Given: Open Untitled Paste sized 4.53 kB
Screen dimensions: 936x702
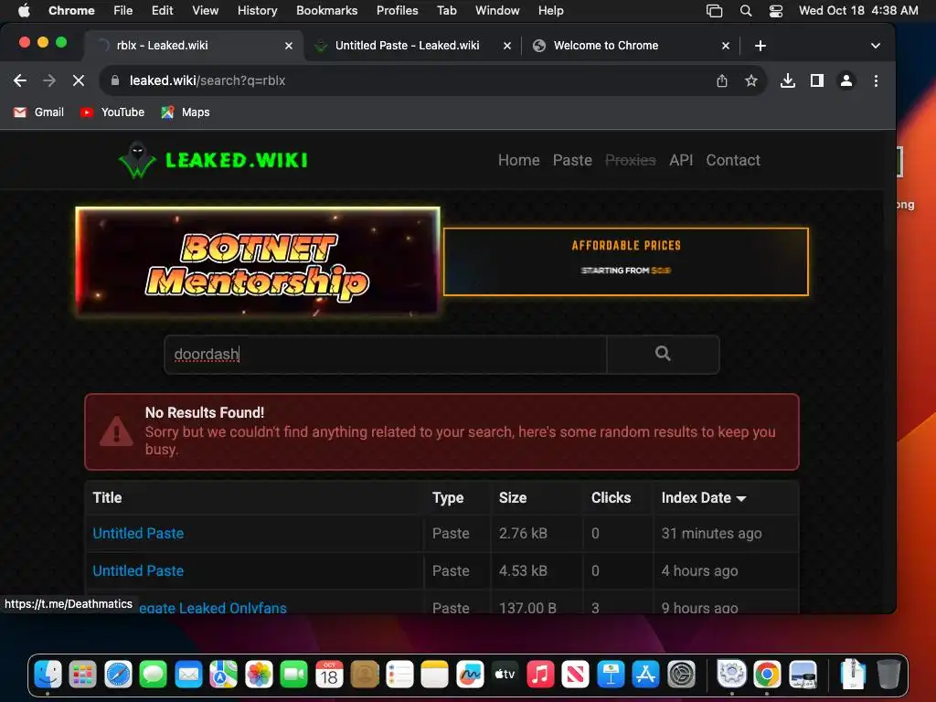Looking at the screenshot, I should [138, 570].
